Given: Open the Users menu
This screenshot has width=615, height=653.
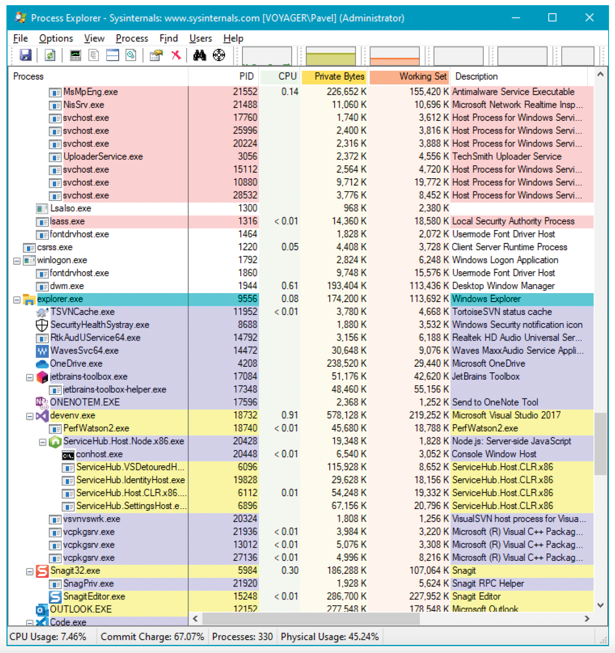Looking at the screenshot, I should click(x=201, y=38).
